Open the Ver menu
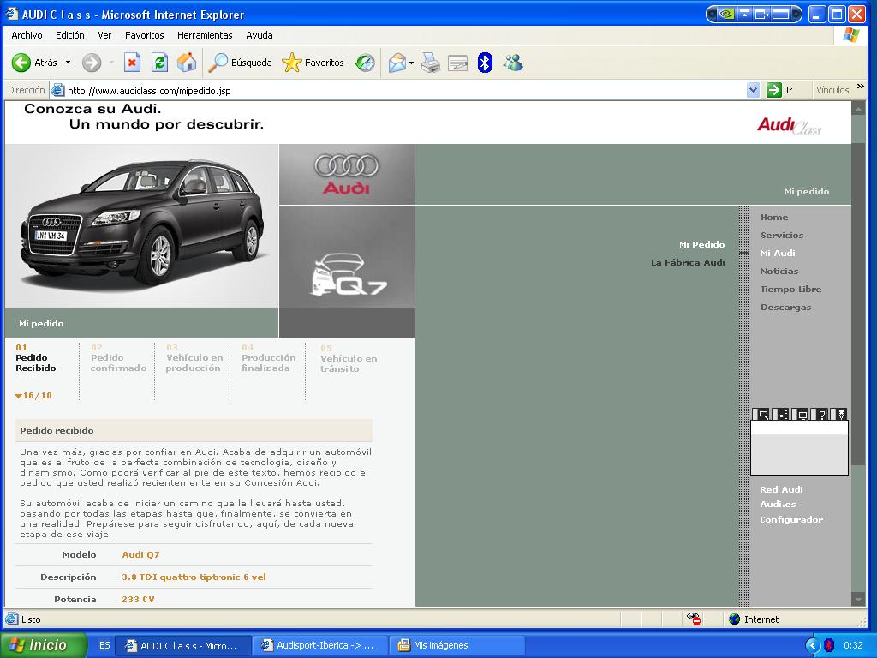Image resolution: width=877 pixels, height=658 pixels. (x=104, y=35)
